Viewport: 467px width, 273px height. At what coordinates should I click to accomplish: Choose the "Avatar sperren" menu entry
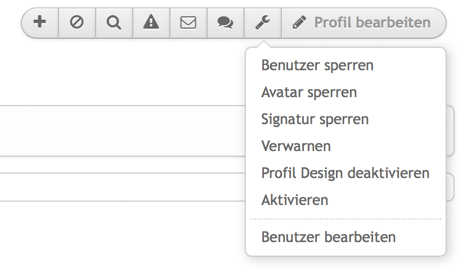click(309, 92)
